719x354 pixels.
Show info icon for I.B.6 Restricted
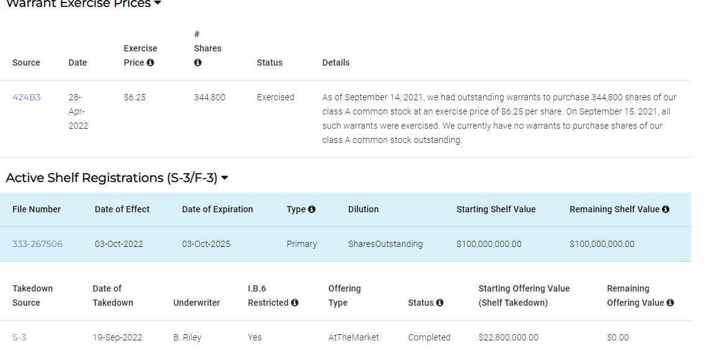[x=295, y=303]
